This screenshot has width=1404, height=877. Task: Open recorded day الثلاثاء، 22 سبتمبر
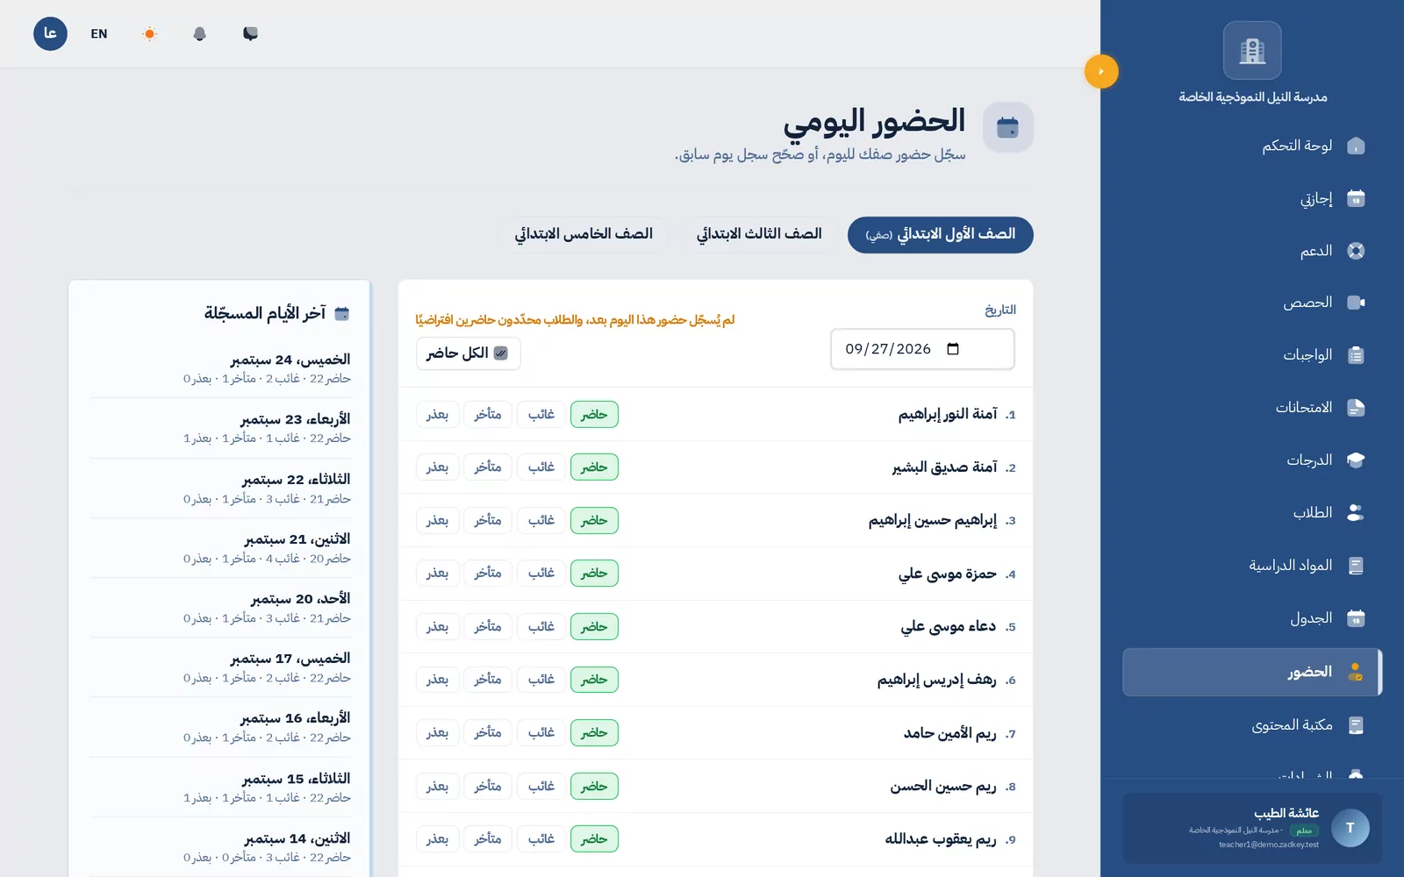coord(219,488)
